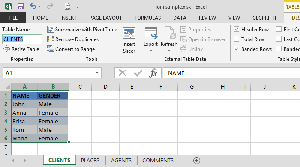Switch to the PLACES sheet tab
The image size is (300, 167).
tap(90, 161)
